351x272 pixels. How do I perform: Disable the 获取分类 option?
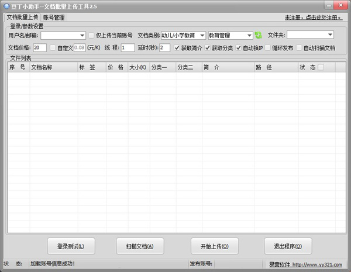pyautogui.click(x=208, y=48)
